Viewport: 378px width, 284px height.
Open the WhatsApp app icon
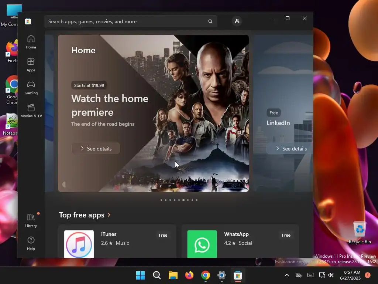tap(202, 244)
